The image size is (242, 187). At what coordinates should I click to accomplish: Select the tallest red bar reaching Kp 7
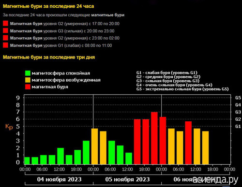[154, 138]
